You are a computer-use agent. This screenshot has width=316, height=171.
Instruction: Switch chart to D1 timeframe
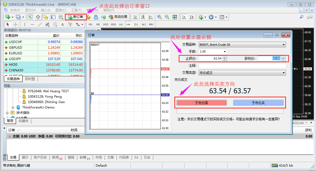click(136, 24)
